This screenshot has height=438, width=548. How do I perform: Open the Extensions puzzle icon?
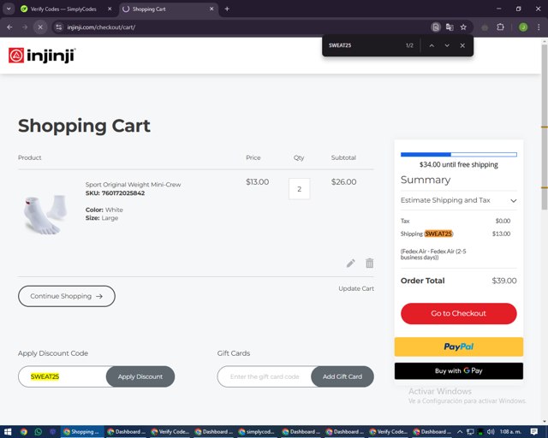coord(500,27)
